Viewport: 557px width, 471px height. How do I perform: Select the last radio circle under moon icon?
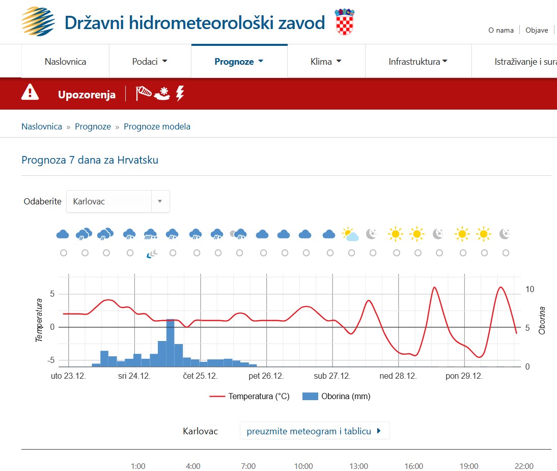(x=506, y=253)
